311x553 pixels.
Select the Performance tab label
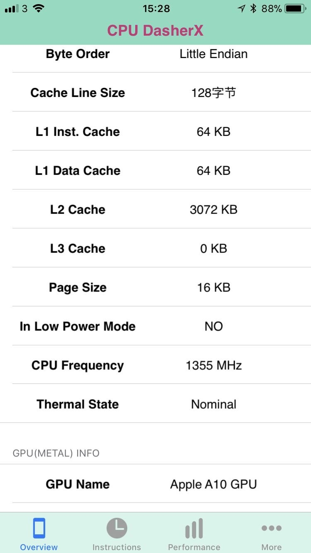[x=194, y=547]
